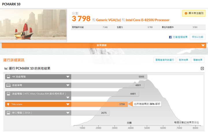Viewport: 208px width, 132px height.
Task: Click the monitor icon on the office PC 2016 row
Action: 8,113
